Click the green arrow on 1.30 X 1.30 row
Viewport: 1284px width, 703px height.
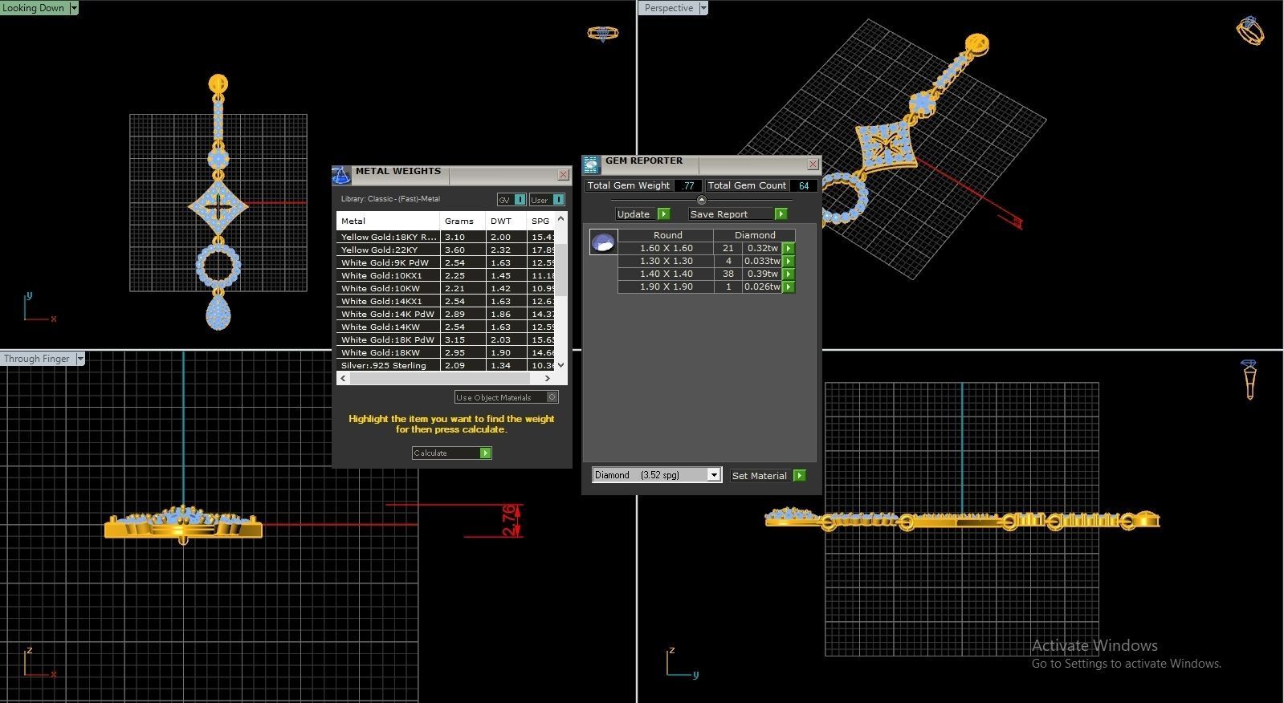(x=789, y=261)
